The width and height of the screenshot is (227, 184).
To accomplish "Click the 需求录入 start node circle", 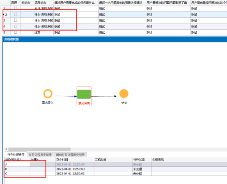I will 48,94.
